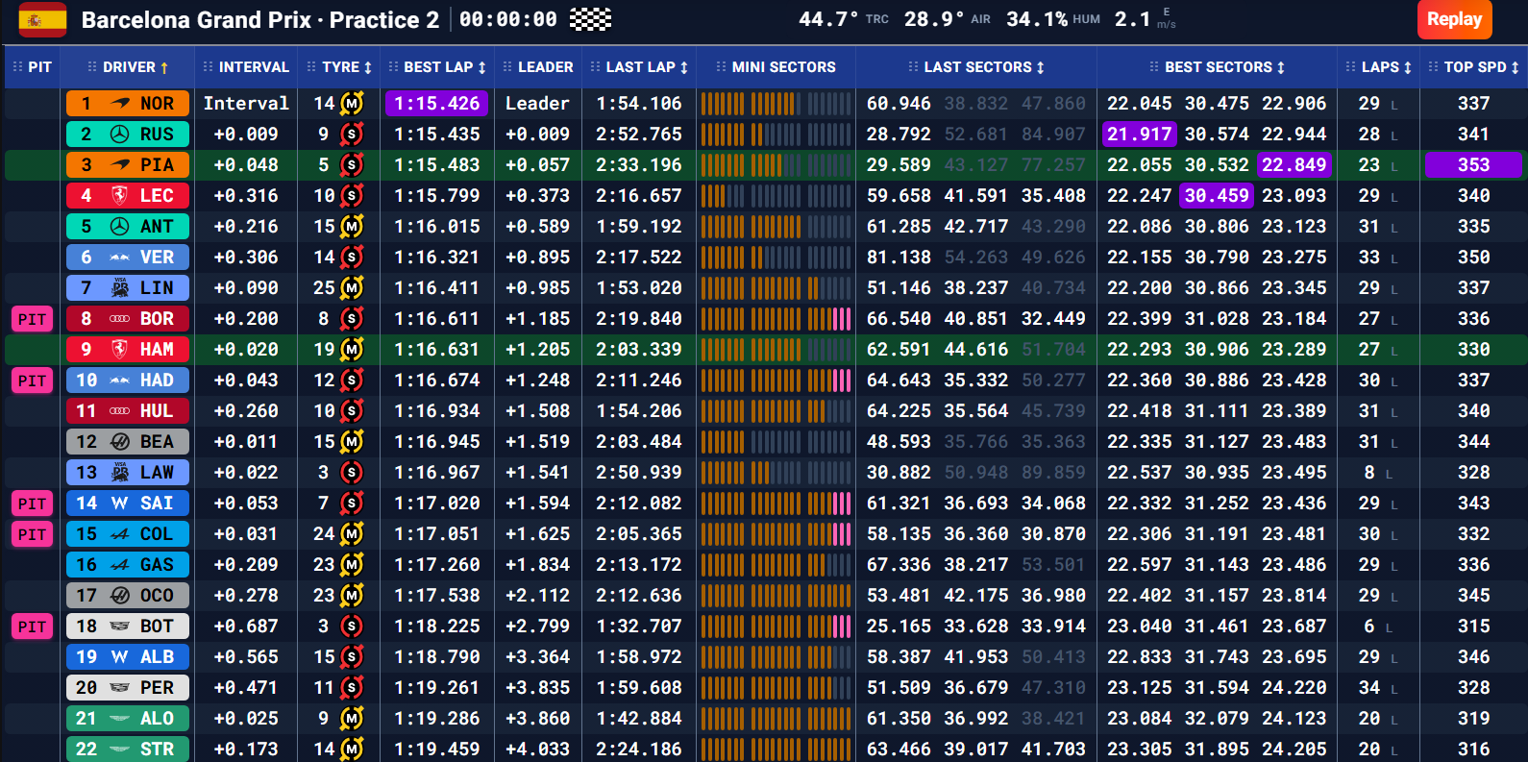The height and width of the screenshot is (762, 1528).
Task: Sort by the TOP SPD column header
Action: (x=1473, y=67)
